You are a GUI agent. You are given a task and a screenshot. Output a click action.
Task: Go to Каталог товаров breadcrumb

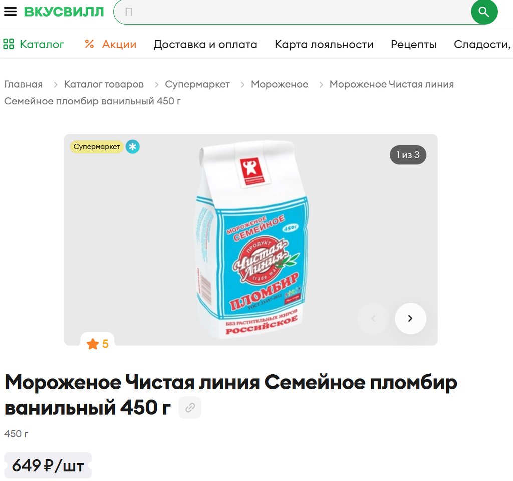[104, 84]
